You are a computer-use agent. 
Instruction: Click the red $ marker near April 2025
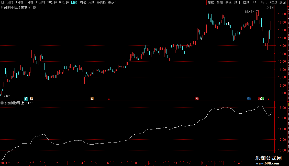268,99
